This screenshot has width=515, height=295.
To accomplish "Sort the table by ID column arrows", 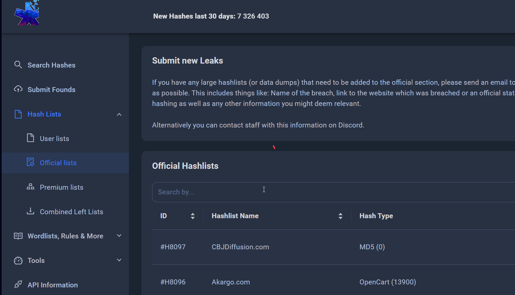I will click(193, 216).
